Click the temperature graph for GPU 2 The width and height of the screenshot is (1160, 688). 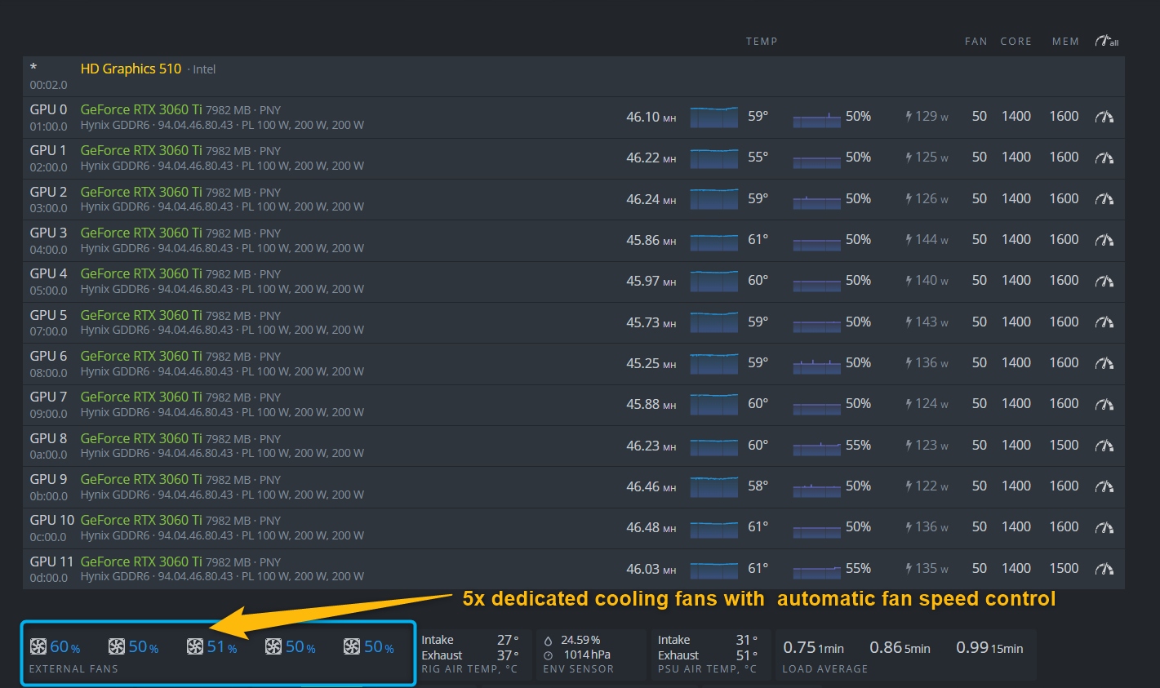(x=713, y=199)
